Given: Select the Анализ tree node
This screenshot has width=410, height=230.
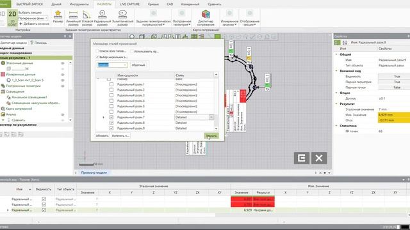Looking at the screenshot, I should pos(11,114).
